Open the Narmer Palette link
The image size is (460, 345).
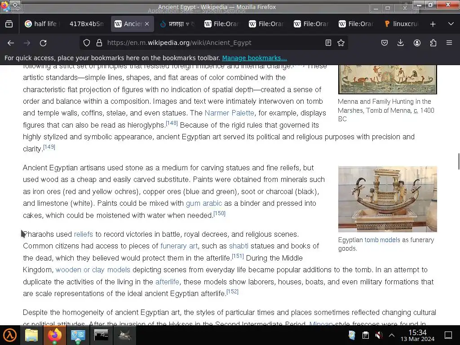230,113
